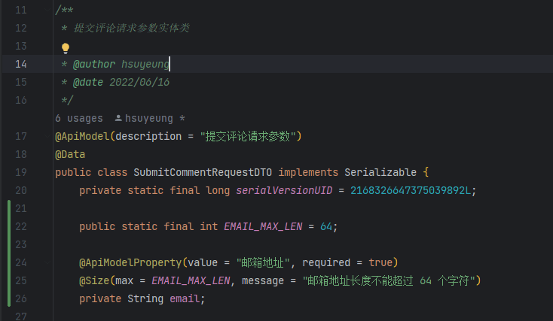Image resolution: width=553 pixels, height=321 pixels.
Task: Click the @Size annotation on line 25
Action: tap(94, 280)
